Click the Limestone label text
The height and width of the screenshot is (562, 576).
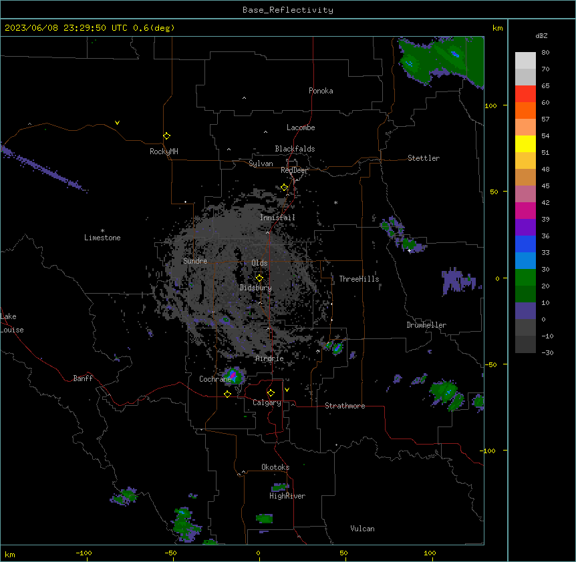point(102,238)
